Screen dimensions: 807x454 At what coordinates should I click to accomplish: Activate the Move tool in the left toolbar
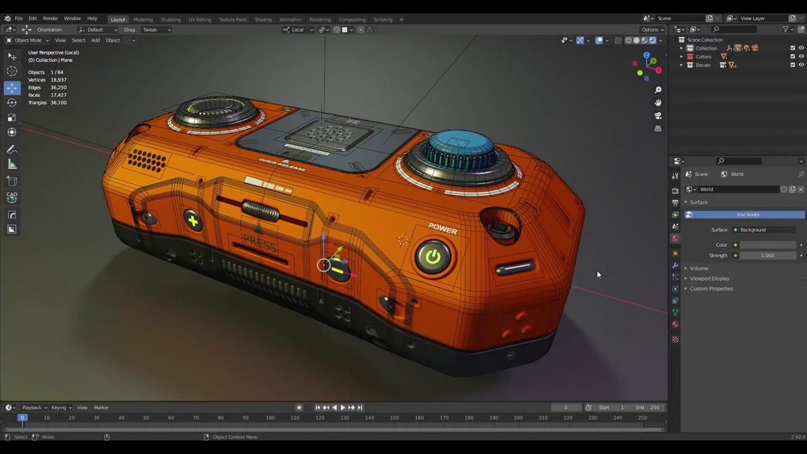tap(12, 88)
